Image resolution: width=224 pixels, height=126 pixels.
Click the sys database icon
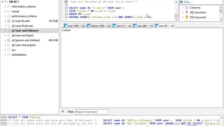(x=9, y=50)
